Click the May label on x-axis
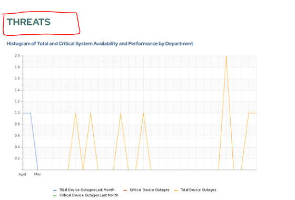The width and height of the screenshot is (295, 200). 37,174
